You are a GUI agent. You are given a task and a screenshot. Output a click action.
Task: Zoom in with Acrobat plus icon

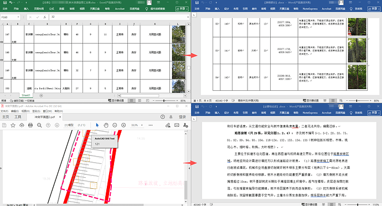pos(123,125)
